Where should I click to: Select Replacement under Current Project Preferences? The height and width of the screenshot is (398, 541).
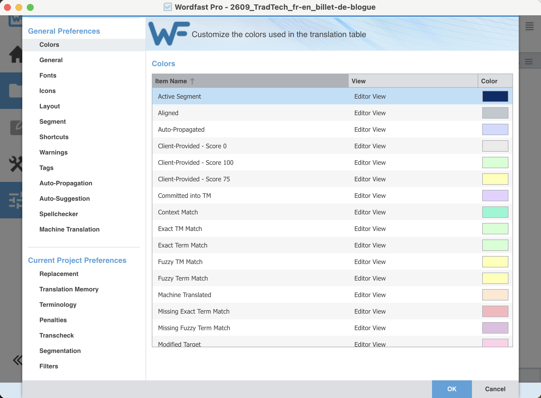point(59,274)
